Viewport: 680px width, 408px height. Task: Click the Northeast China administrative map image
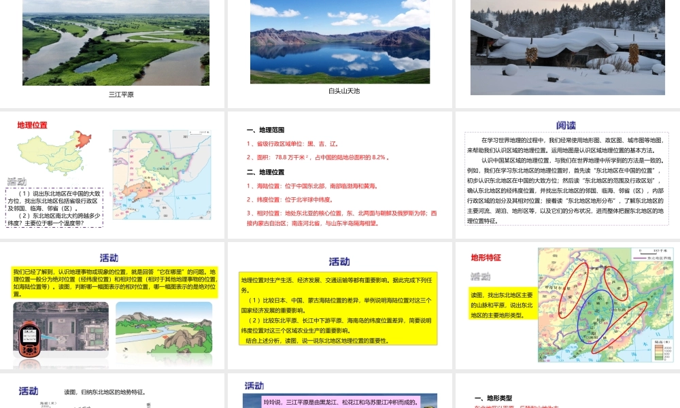click(x=162, y=174)
